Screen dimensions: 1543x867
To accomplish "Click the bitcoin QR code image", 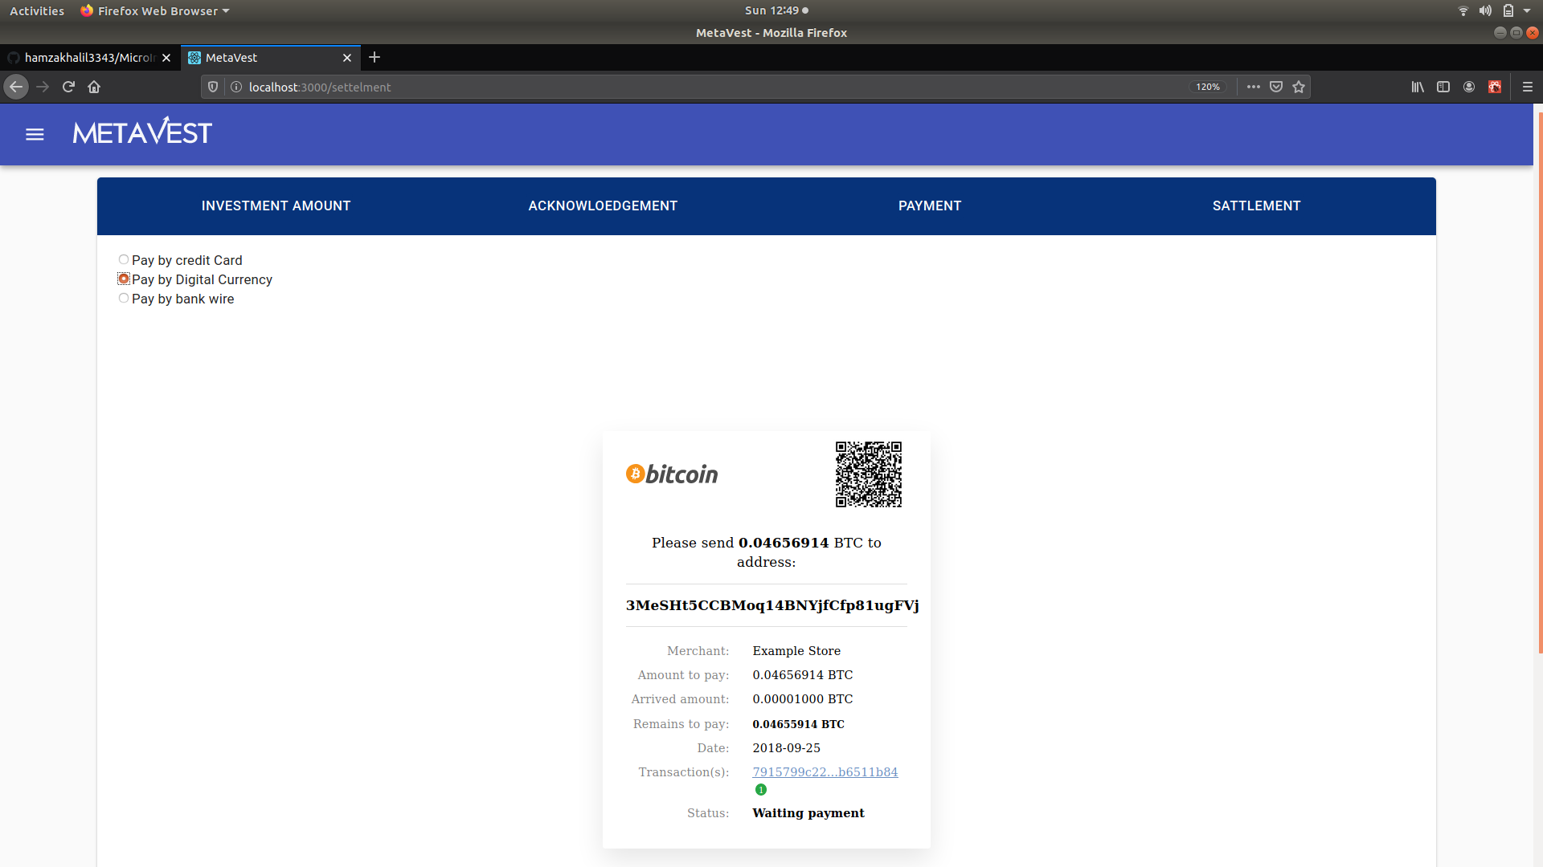I will point(868,474).
